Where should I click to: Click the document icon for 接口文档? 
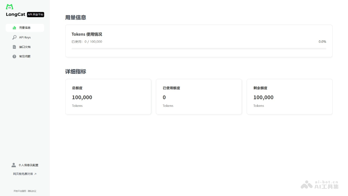[x=14, y=47]
